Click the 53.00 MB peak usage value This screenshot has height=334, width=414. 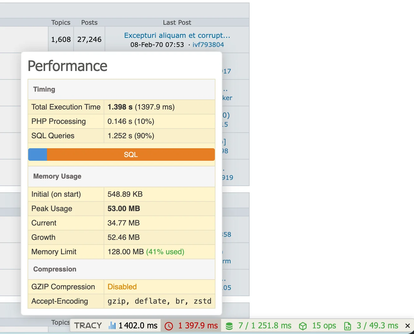124,209
